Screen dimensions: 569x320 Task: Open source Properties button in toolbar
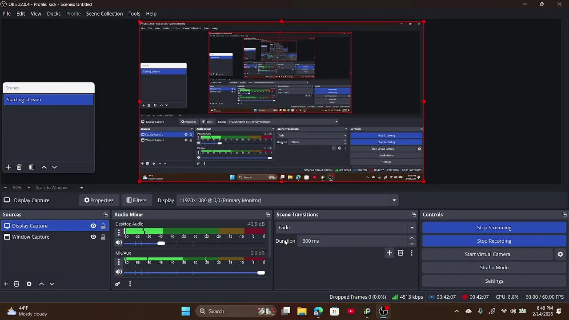point(99,200)
